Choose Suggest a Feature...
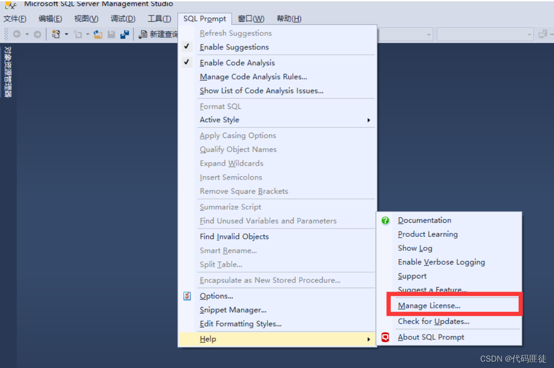 click(432, 290)
